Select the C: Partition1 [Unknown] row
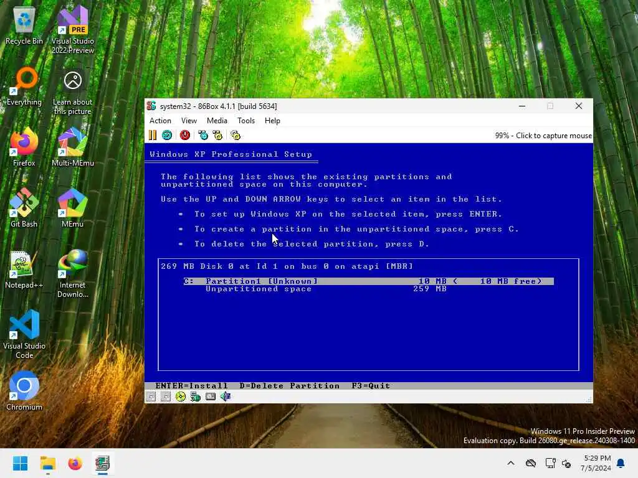The image size is (638, 478). 368,281
